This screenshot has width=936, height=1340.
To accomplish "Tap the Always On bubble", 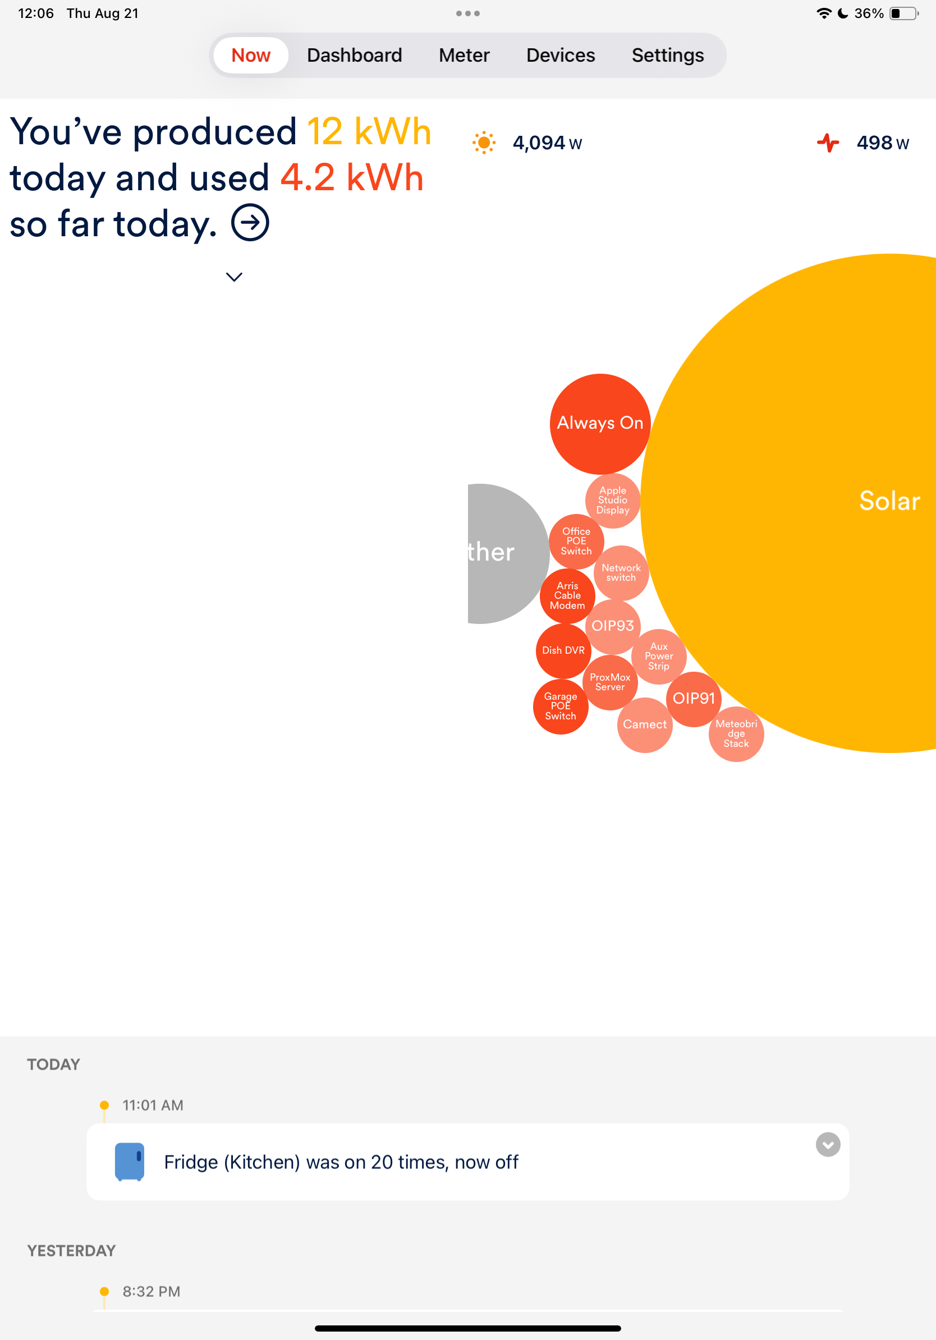I will pyautogui.click(x=600, y=423).
